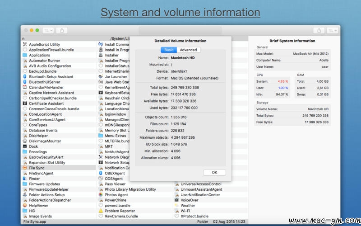Image resolution: width=361 pixels, height=226 pixels.
Task: Click the OBEXAgent bluetooth icon
Action: click(x=101, y=173)
